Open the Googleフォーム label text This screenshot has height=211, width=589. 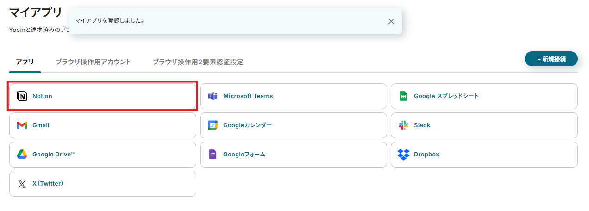tap(244, 155)
